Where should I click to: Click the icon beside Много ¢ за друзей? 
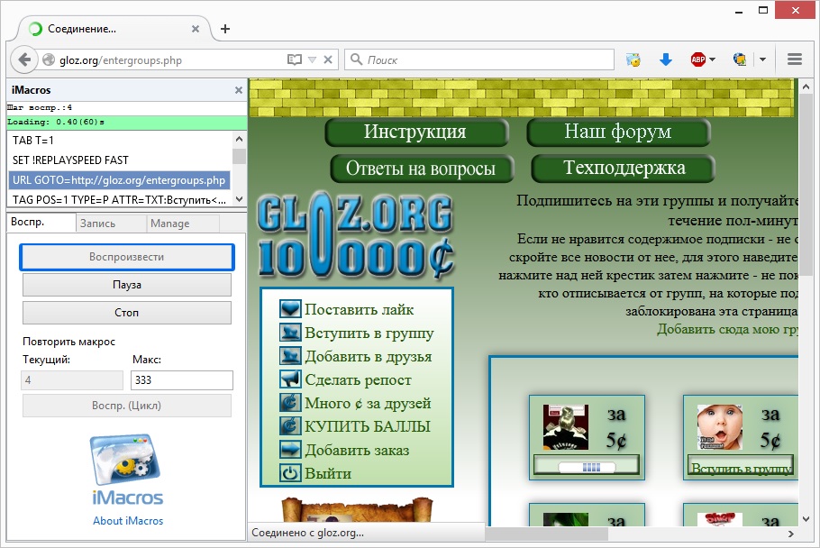(x=290, y=403)
